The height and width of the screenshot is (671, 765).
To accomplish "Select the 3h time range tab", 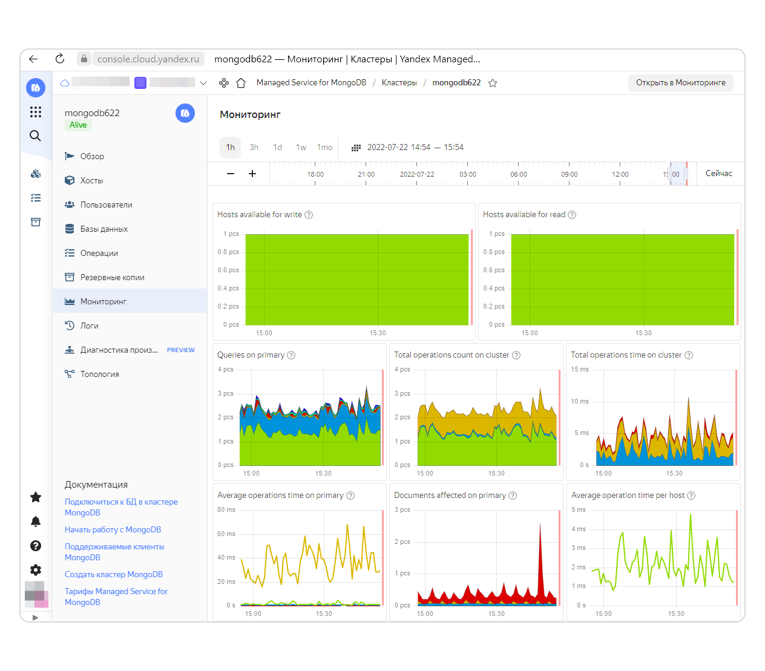I will (x=254, y=147).
